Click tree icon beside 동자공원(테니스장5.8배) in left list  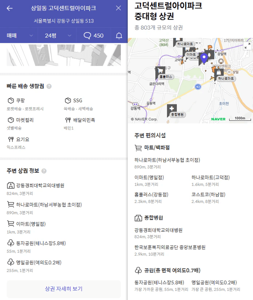tap(11, 243)
